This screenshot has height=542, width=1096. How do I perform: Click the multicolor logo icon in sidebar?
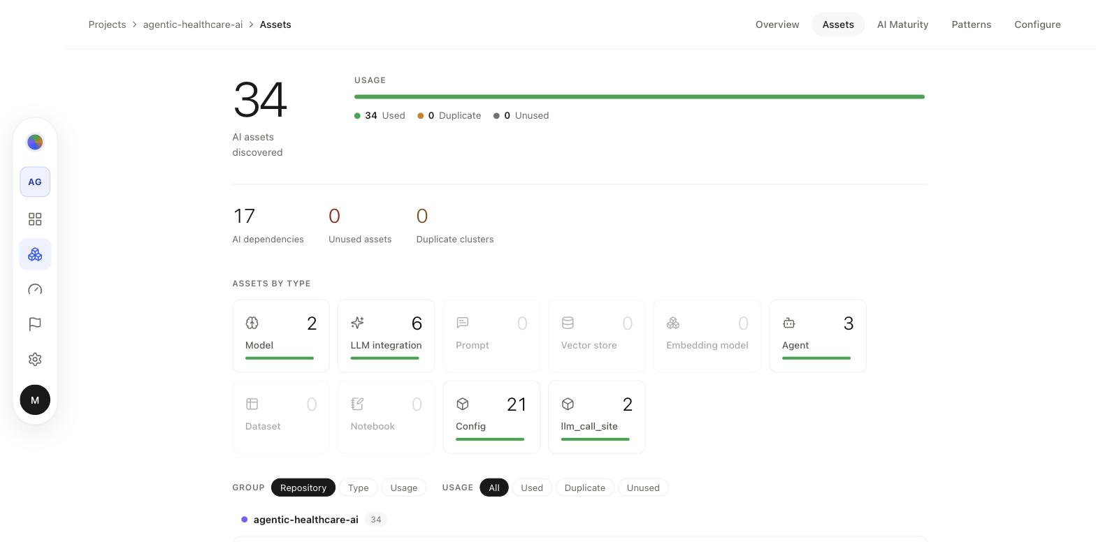click(x=35, y=142)
